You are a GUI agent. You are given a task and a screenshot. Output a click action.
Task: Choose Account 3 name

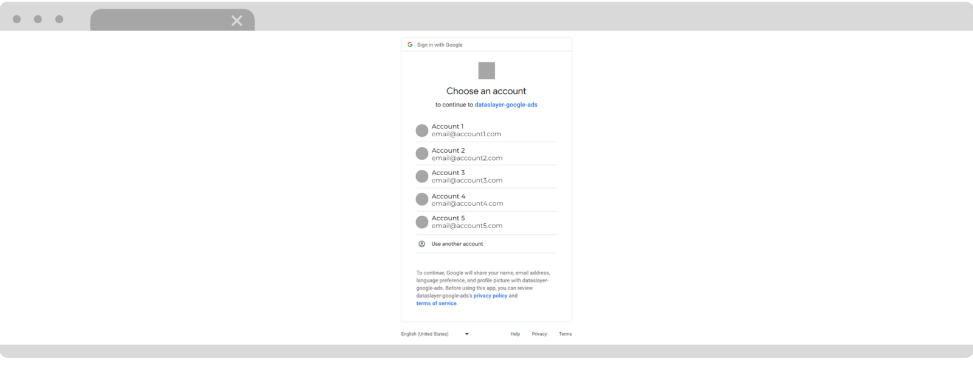[448, 173]
